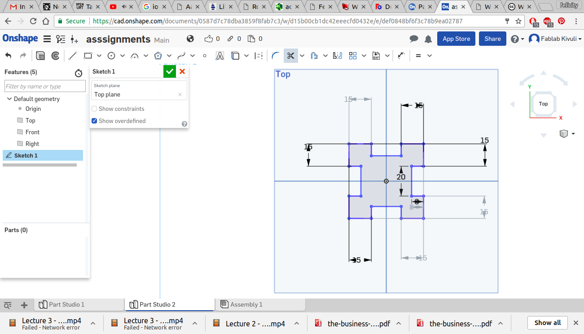This screenshot has height=334, width=584.
Task: Select the Right plane in feature list
Action: [32, 144]
